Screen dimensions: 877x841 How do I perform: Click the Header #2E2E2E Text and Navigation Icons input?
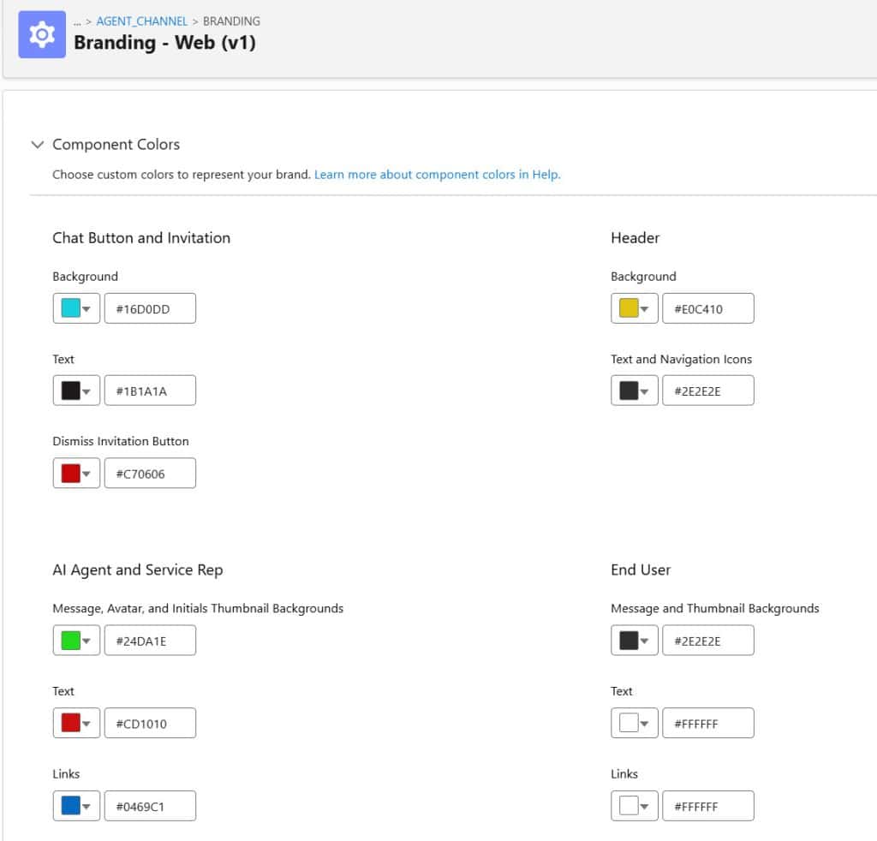pos(708,391)
